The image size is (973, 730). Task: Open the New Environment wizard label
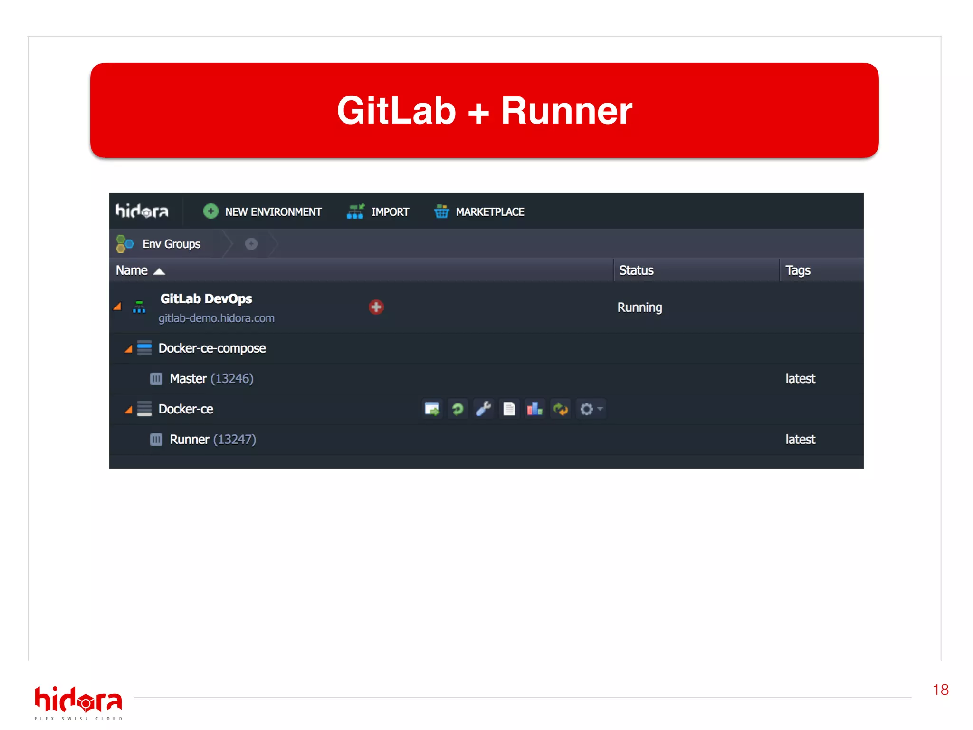[x=273, y=212]
